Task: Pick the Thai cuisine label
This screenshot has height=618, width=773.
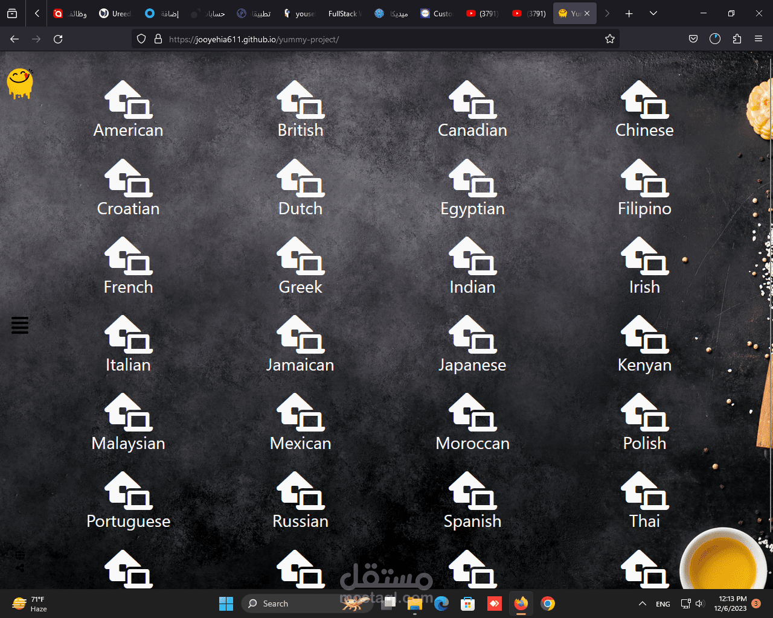Action: click(645, 521)
